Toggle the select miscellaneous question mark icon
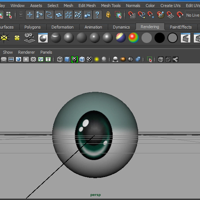The width and height of the screenshot is (200, 200). click(97, 15)
